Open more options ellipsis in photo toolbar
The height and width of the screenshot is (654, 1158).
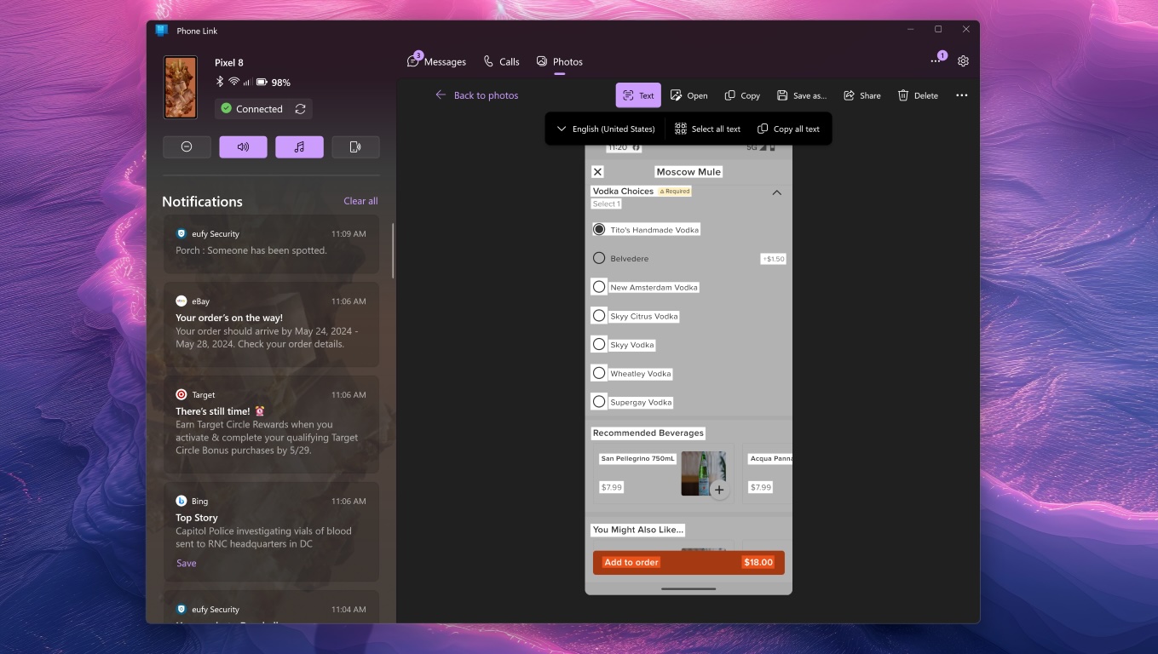(x=961, y=95)
